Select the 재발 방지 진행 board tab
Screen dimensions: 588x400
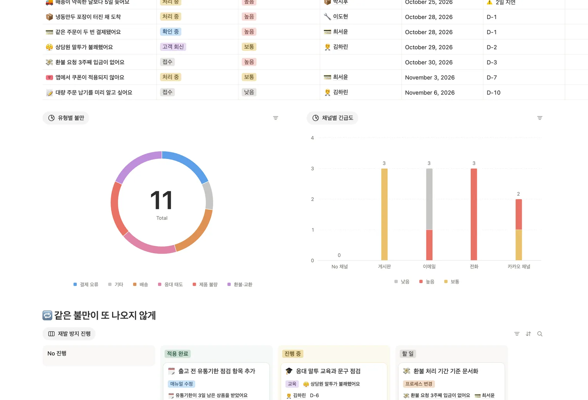pyautogui.click(x=69, y=334)
